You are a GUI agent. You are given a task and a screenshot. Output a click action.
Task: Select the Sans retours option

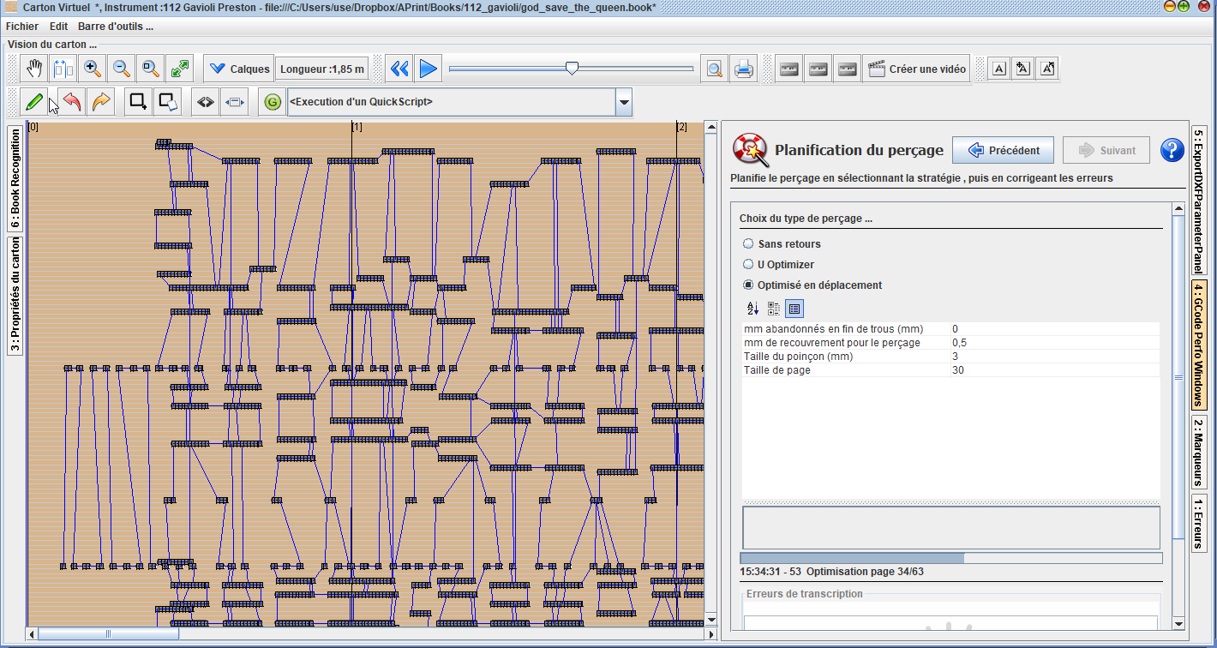tap(748, 244)
